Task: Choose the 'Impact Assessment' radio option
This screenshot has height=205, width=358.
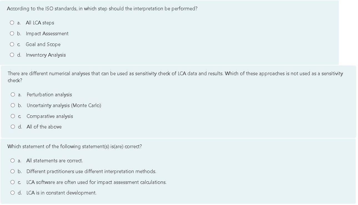Action: (12, 34)
